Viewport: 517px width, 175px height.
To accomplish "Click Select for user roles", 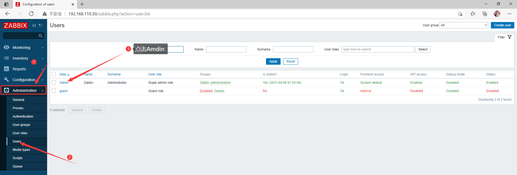I will [x=423, y=49].
